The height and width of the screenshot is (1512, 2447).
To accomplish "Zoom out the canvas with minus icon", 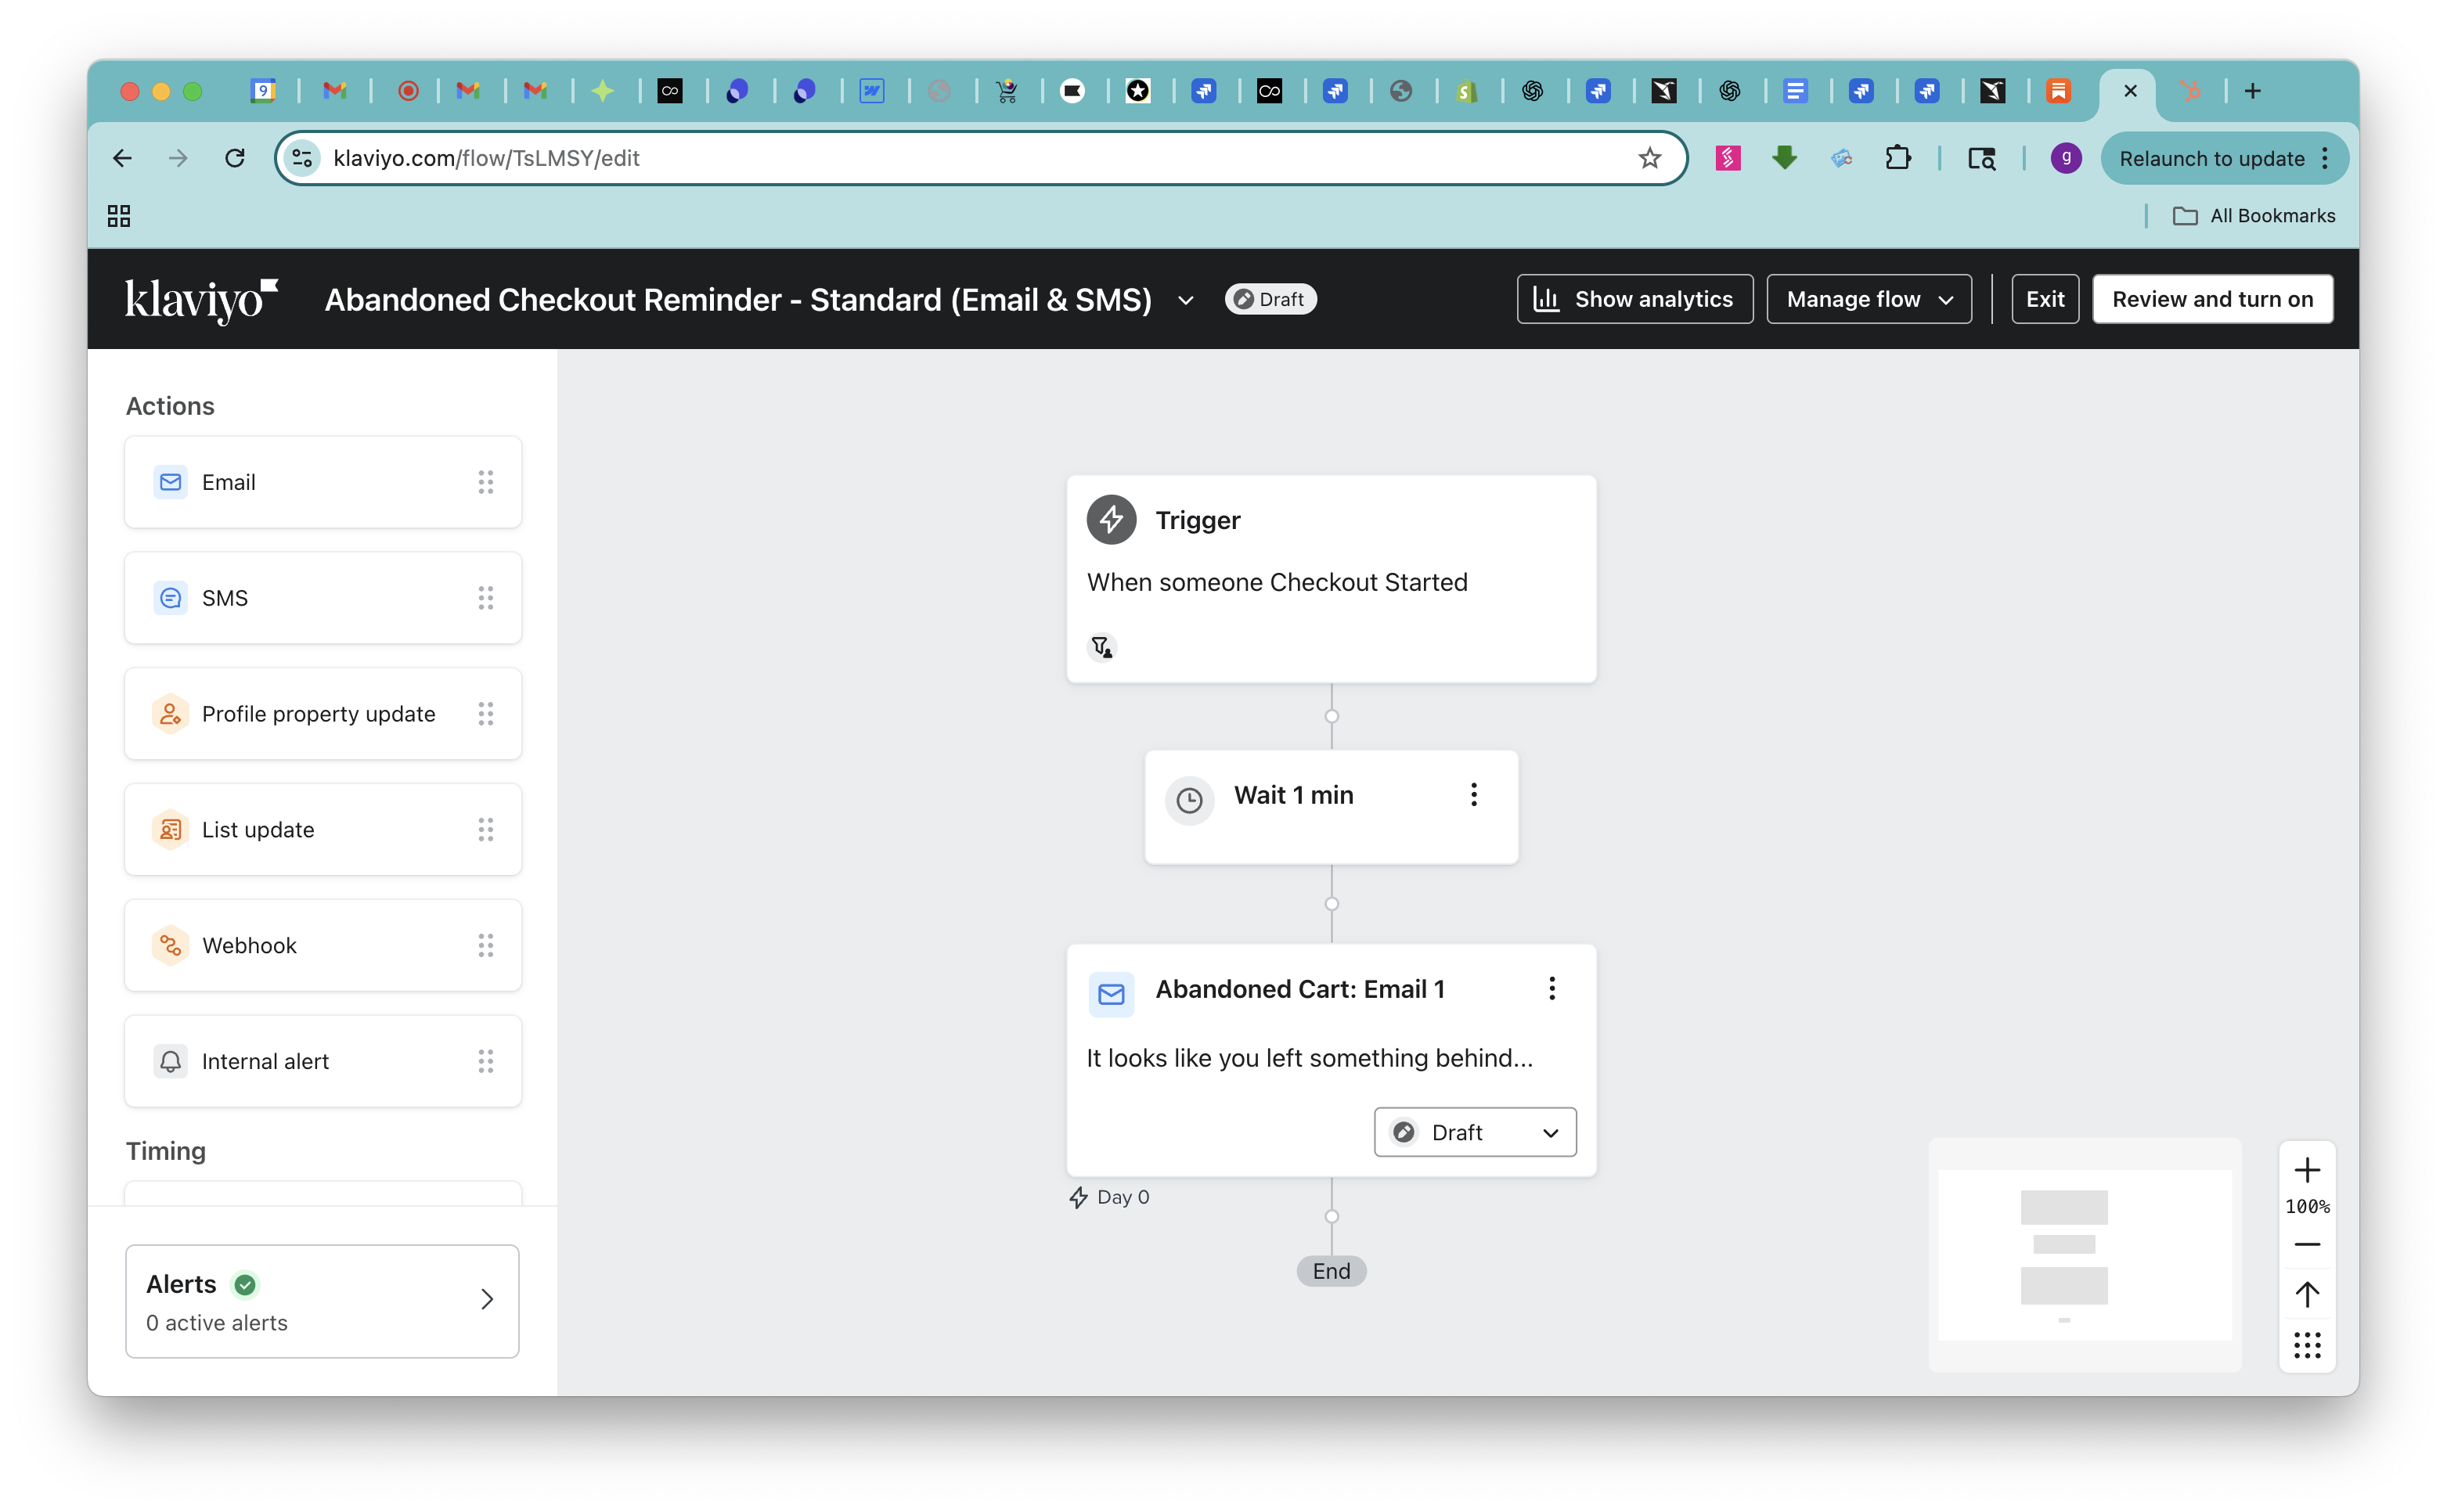I will click(x=2307, y=1245).
